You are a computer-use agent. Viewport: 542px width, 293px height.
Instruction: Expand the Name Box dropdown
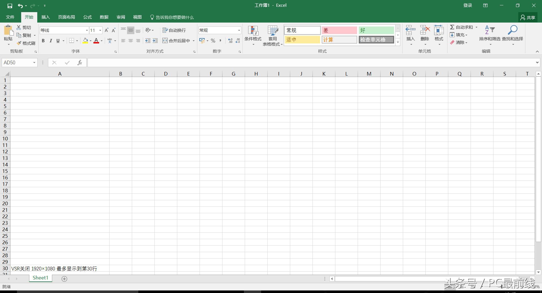(34, 63)
